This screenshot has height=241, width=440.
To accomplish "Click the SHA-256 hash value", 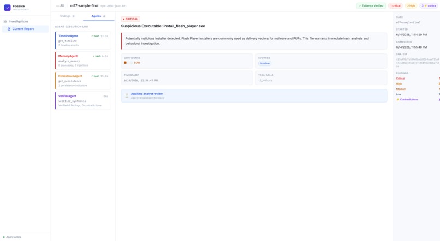I will pyautogui.click(x=418, y=63).
